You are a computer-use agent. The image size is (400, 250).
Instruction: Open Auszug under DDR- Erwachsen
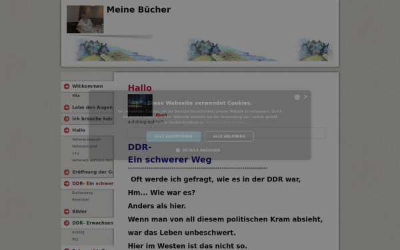pyautogui.click(x=78, y=233)
